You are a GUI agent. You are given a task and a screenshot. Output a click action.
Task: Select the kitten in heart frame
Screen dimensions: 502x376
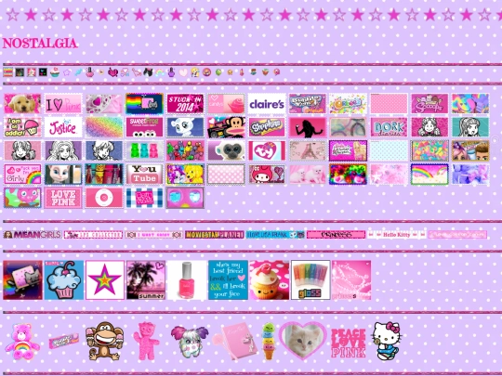[302, 341]
